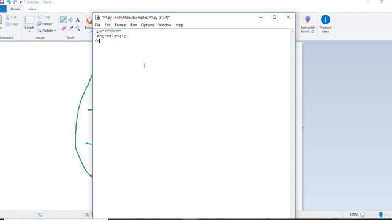Image resolution: width=392 pixels, height=220 pixels.
Task: Click the Copy command in Paint
Action: 12,24
